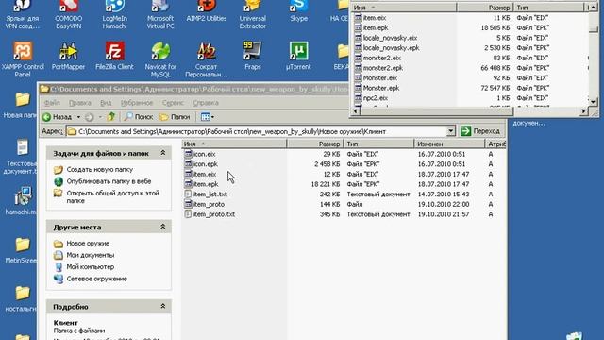604x340 pixels.
Task: Click Создать новую папку link
Action: [100, 170]
